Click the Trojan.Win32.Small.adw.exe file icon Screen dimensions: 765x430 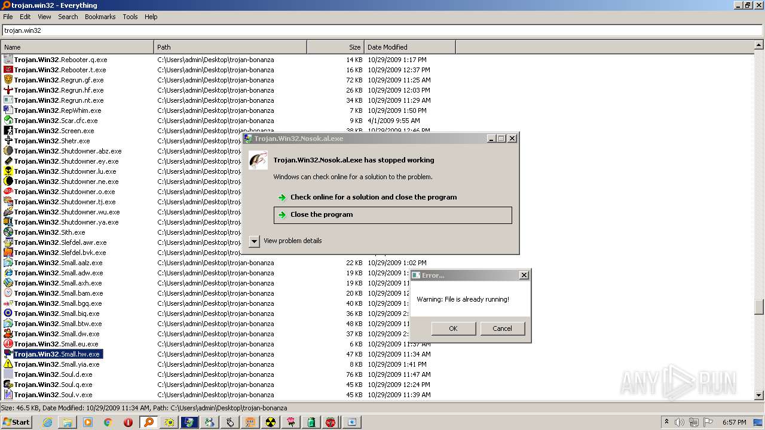click(x=8, y=273)
